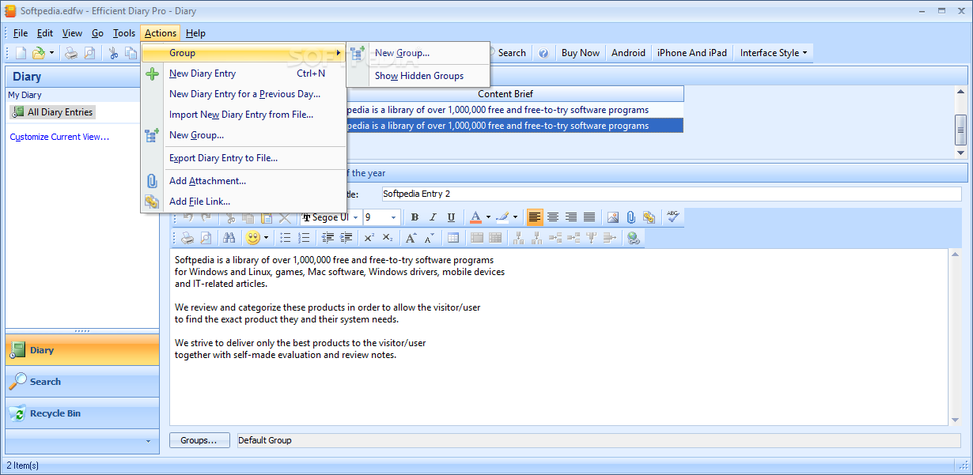Click the Buy Now button
This screenshot has height=475, width=973.
tap(581, 53)
